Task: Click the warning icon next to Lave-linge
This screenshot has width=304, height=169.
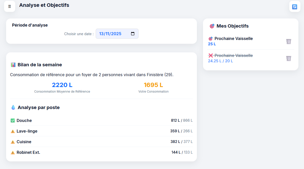Action: click(x=13, y=131)
